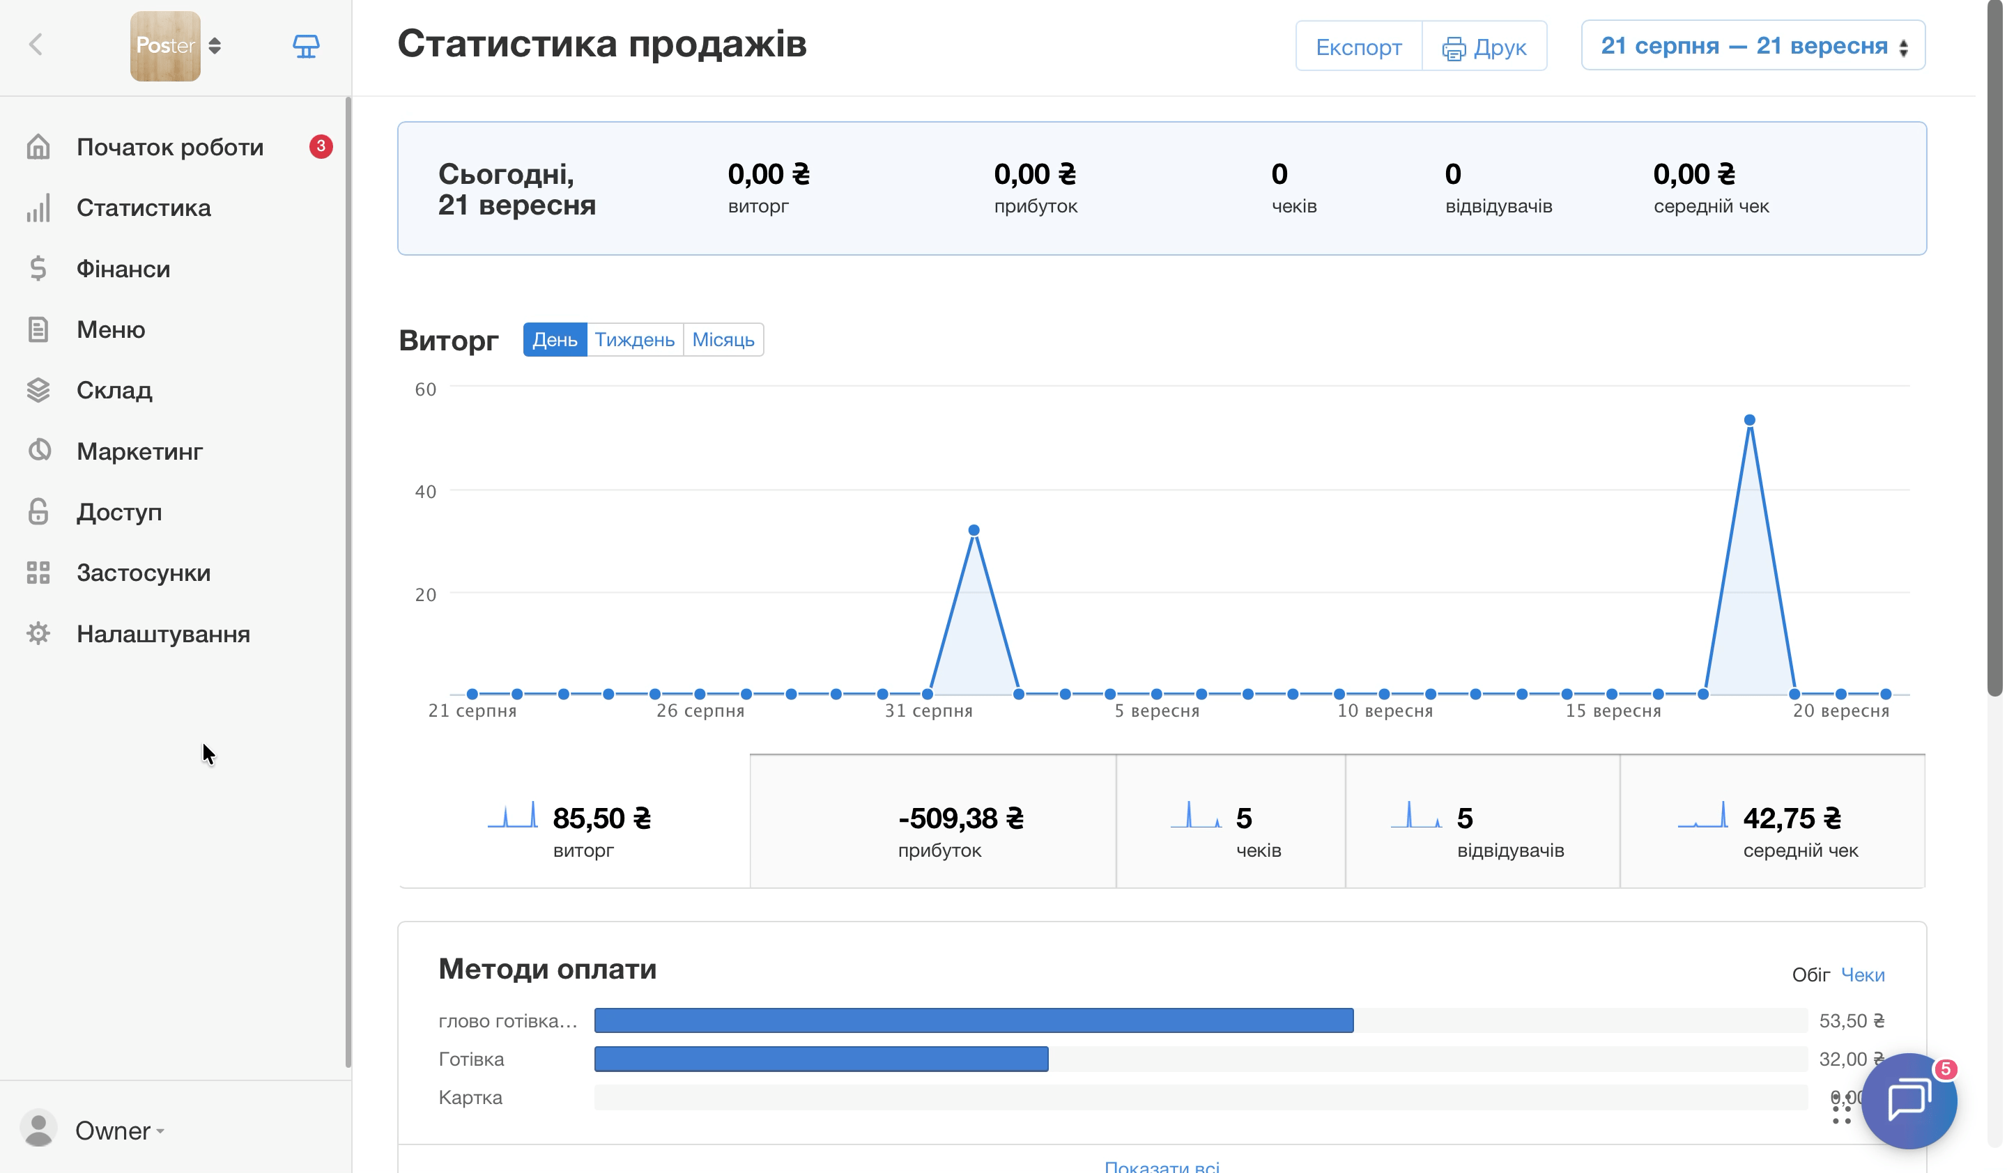Click the pie chart icon beside Маркетинг

point(38,451)
